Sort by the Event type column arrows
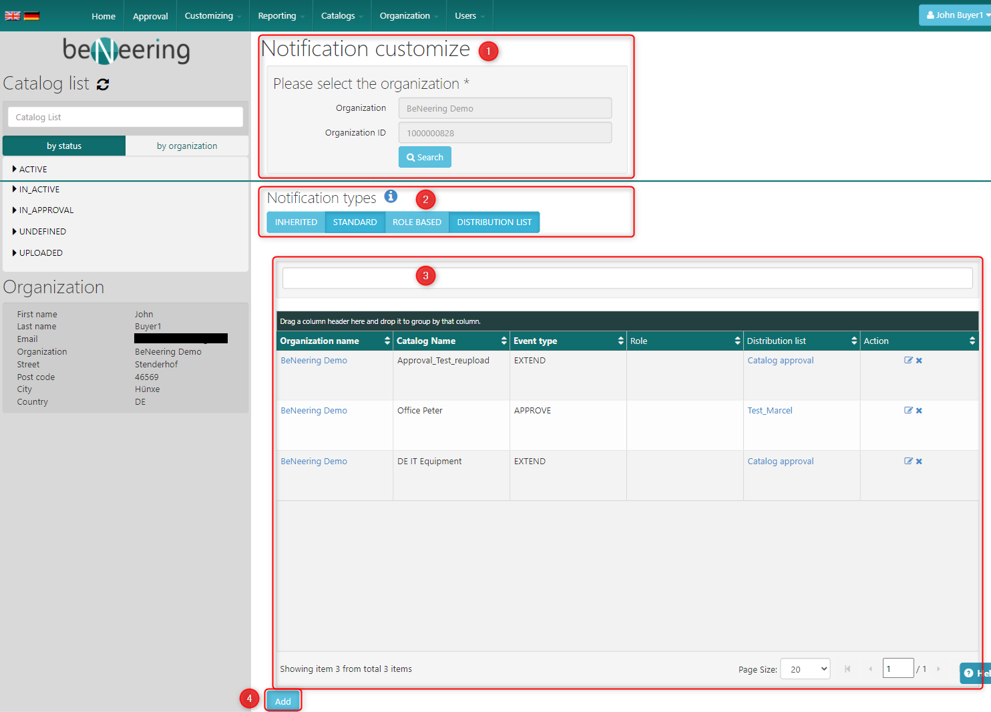 tap(620, 341)
